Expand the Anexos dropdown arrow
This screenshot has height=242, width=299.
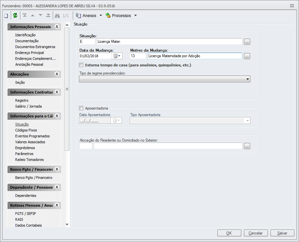(x=101, y=16)
